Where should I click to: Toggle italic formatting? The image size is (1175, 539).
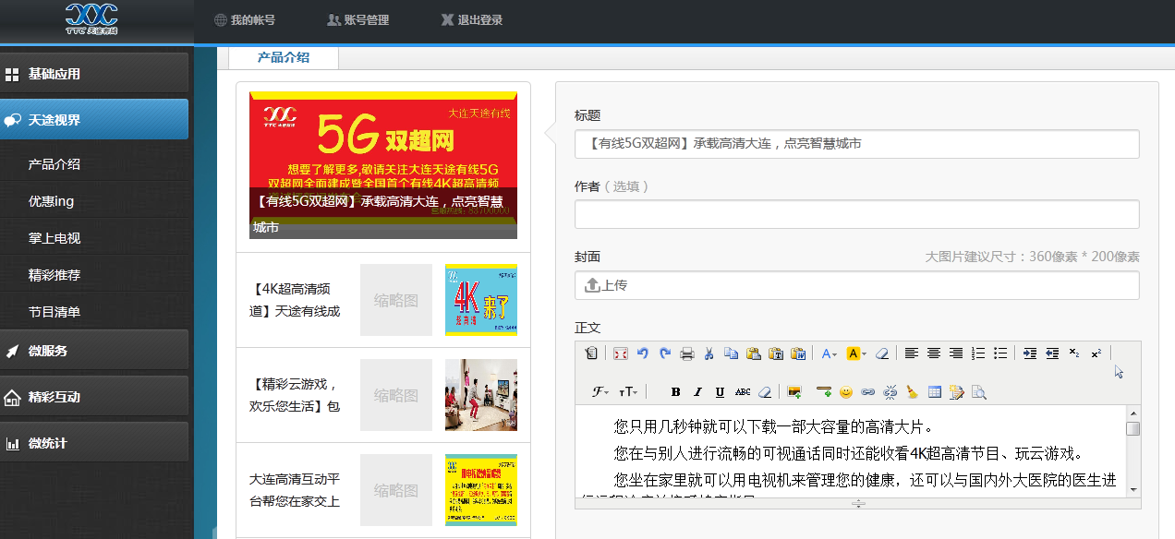(x=697, y=392)
